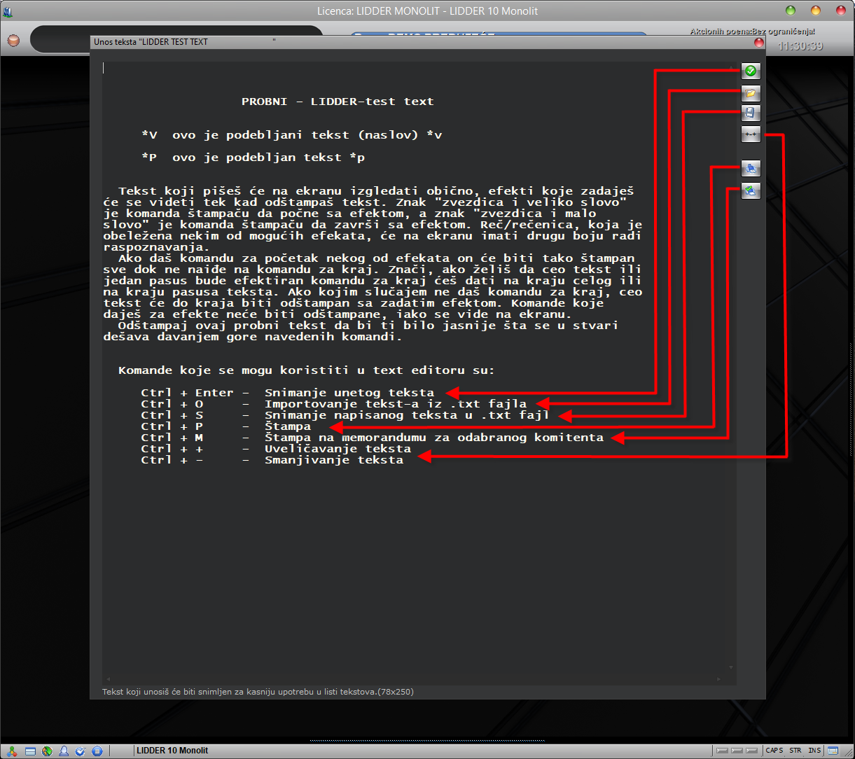Open the import from .txt folder icon
Image resolution: width=855 pixels, height=759 pixels.
[751, 93]
